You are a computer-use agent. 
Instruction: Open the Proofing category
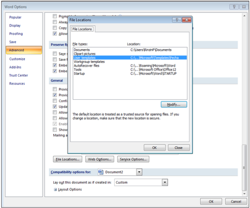click(16, 34)
